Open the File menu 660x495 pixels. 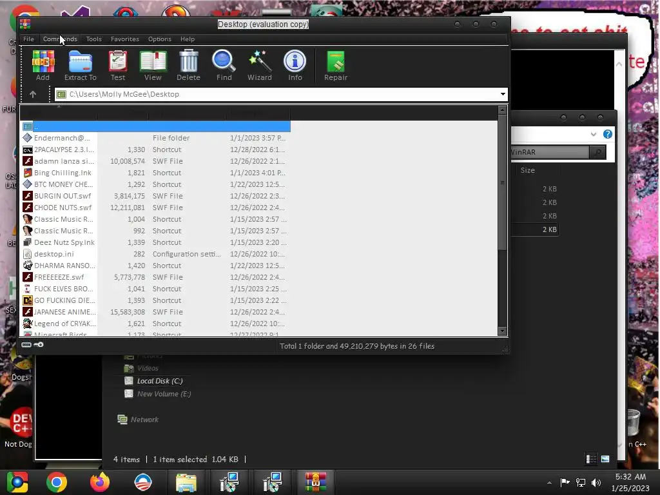[x=28, y=39]
